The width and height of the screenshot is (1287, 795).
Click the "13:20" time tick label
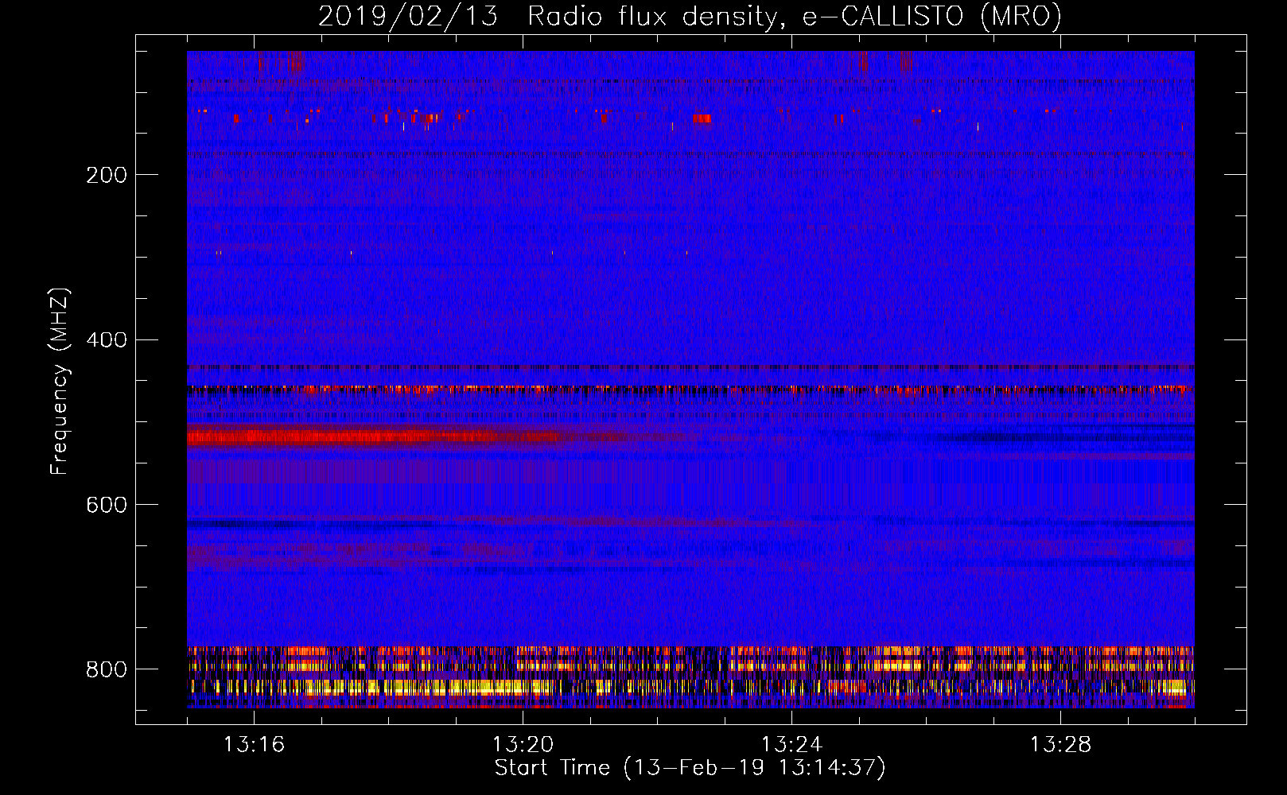(523, 744)
